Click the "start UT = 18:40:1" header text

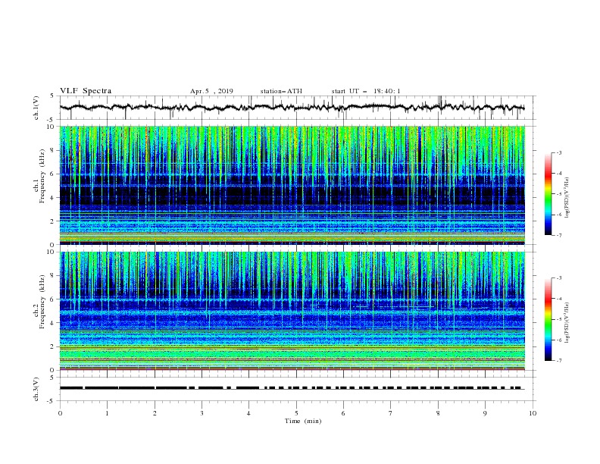tap(366, 91)
